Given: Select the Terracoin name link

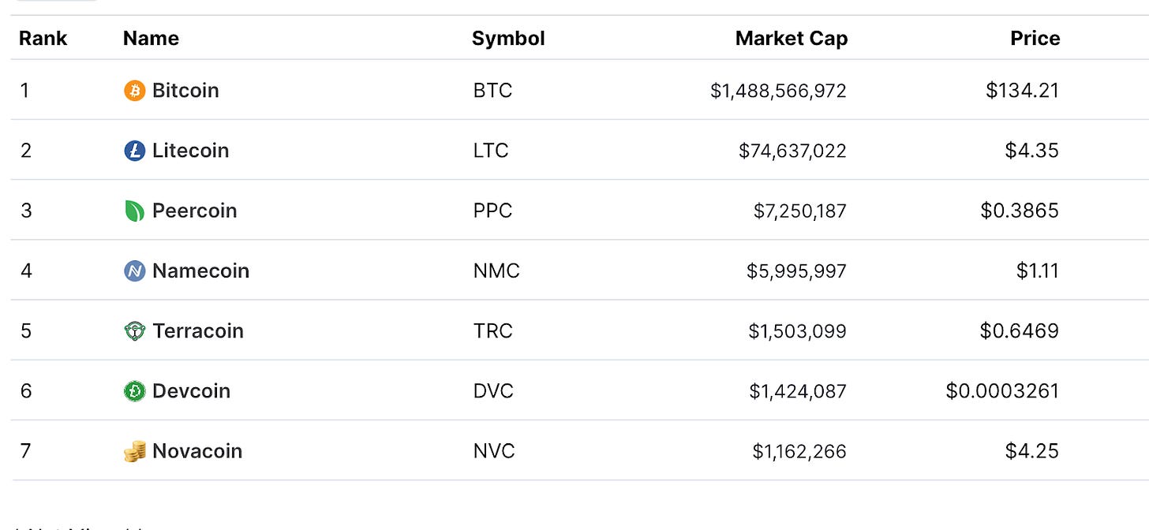Looking at the screenshot, I should (198, 330).
